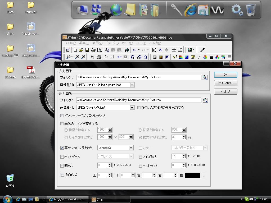Image resolution: width=271 pixels, height=203 pixels.
Task: Click the RGB color balance icon
Action: pos(217,57)
